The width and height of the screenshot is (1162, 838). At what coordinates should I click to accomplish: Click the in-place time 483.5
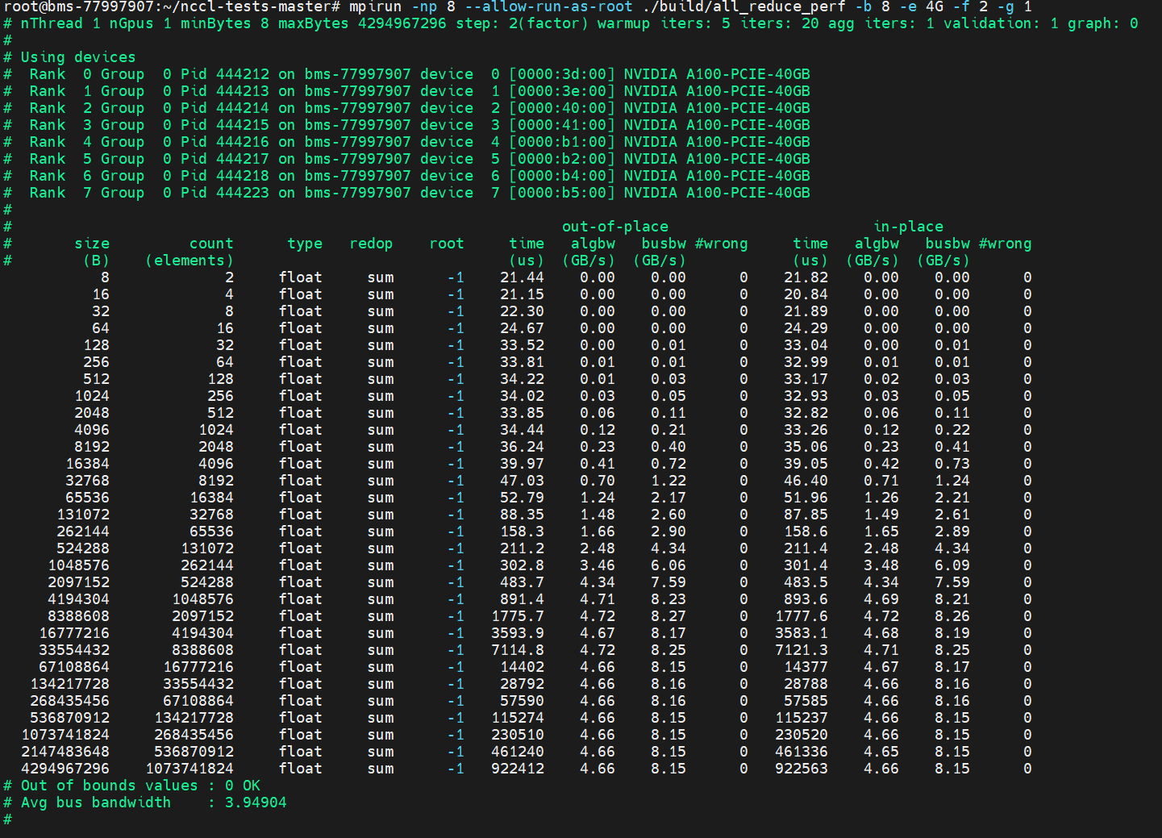[x=806, y=582]
